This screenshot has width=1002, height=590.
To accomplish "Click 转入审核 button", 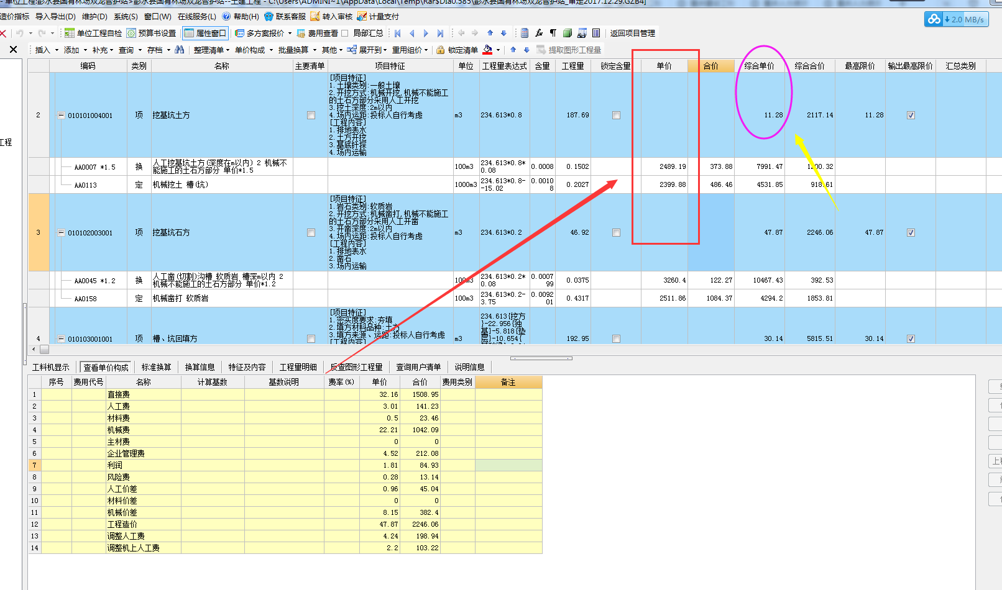I will pos(332,17).
